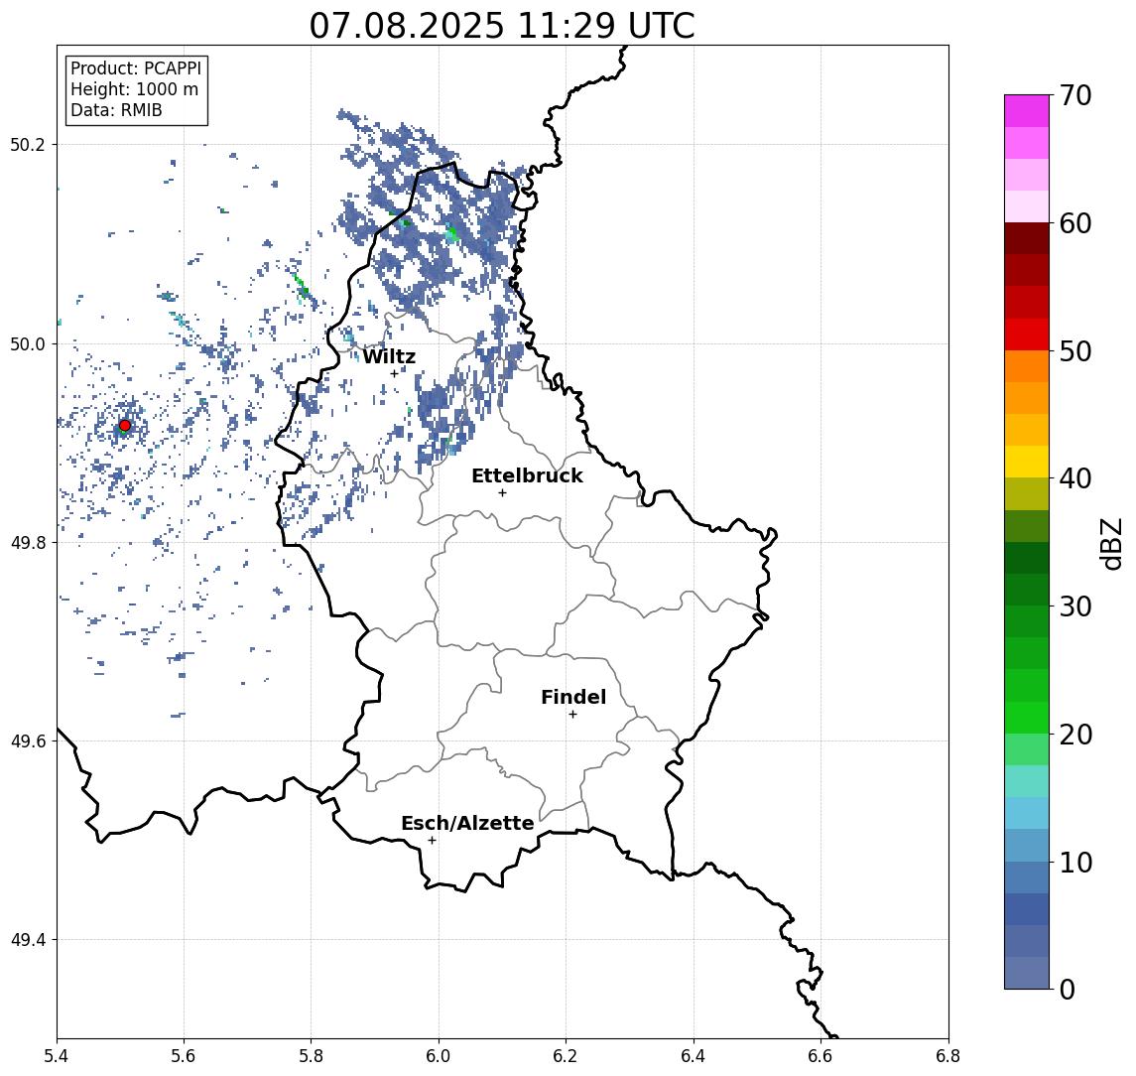Image resolution: width=1136 pixels, height=1076 pixels.
Task: Click the longitude label 6.4
Action: click(694, 1056)
